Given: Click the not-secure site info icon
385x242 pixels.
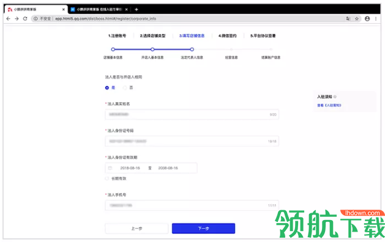Looking at the screenshot, I should pos(36,18).
